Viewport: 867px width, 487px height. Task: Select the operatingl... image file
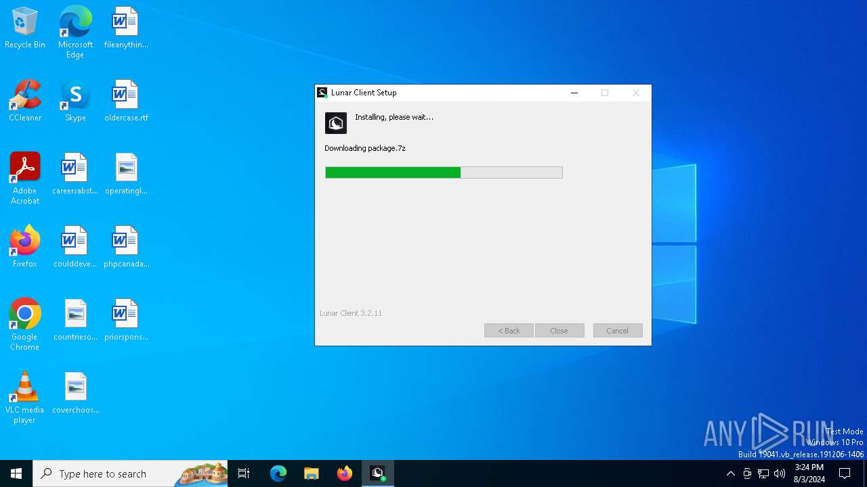126,175
